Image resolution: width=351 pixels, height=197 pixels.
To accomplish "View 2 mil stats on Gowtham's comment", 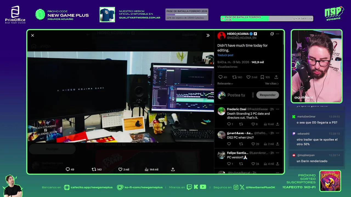I will 269,144.
